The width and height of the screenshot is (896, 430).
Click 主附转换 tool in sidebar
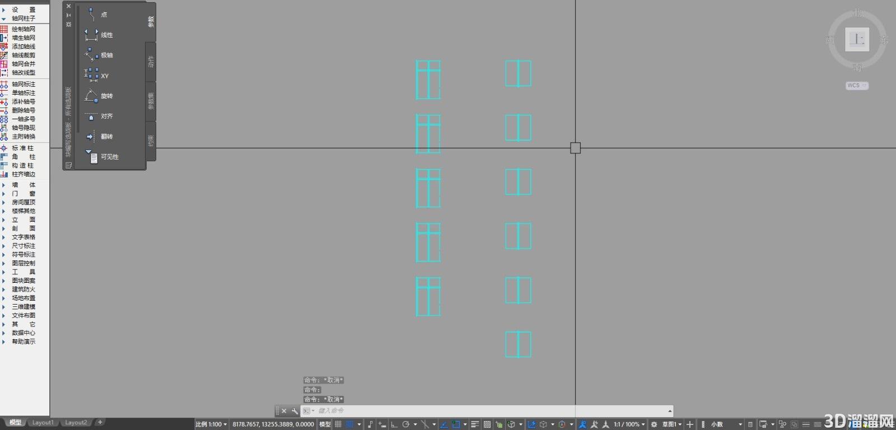click(18, 136)
